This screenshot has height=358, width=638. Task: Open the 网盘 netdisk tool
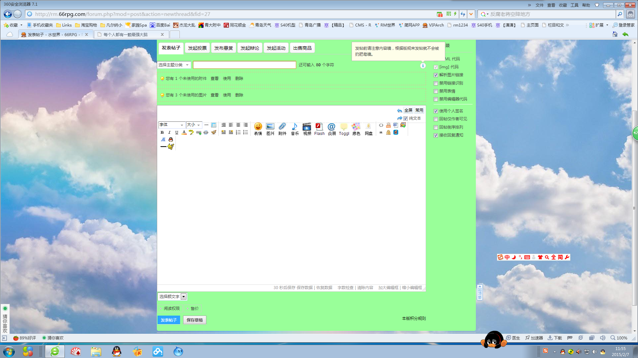pyautogui.click(x=369, y=129)
